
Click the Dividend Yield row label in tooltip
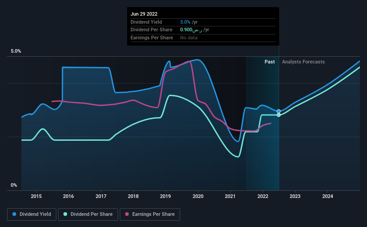pos(146,22)
